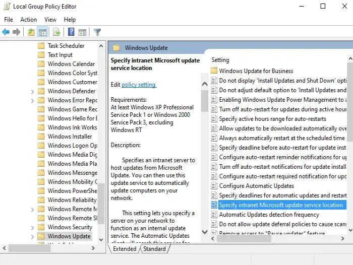Viewport: 353px width, 265px height.
Task: Click the Windows Installer folder icon
Action: (x=41, y=137)
